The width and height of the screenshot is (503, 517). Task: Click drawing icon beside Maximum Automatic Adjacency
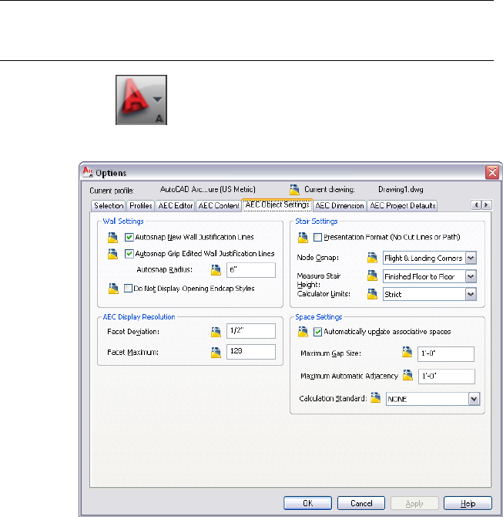coord(407,375)
